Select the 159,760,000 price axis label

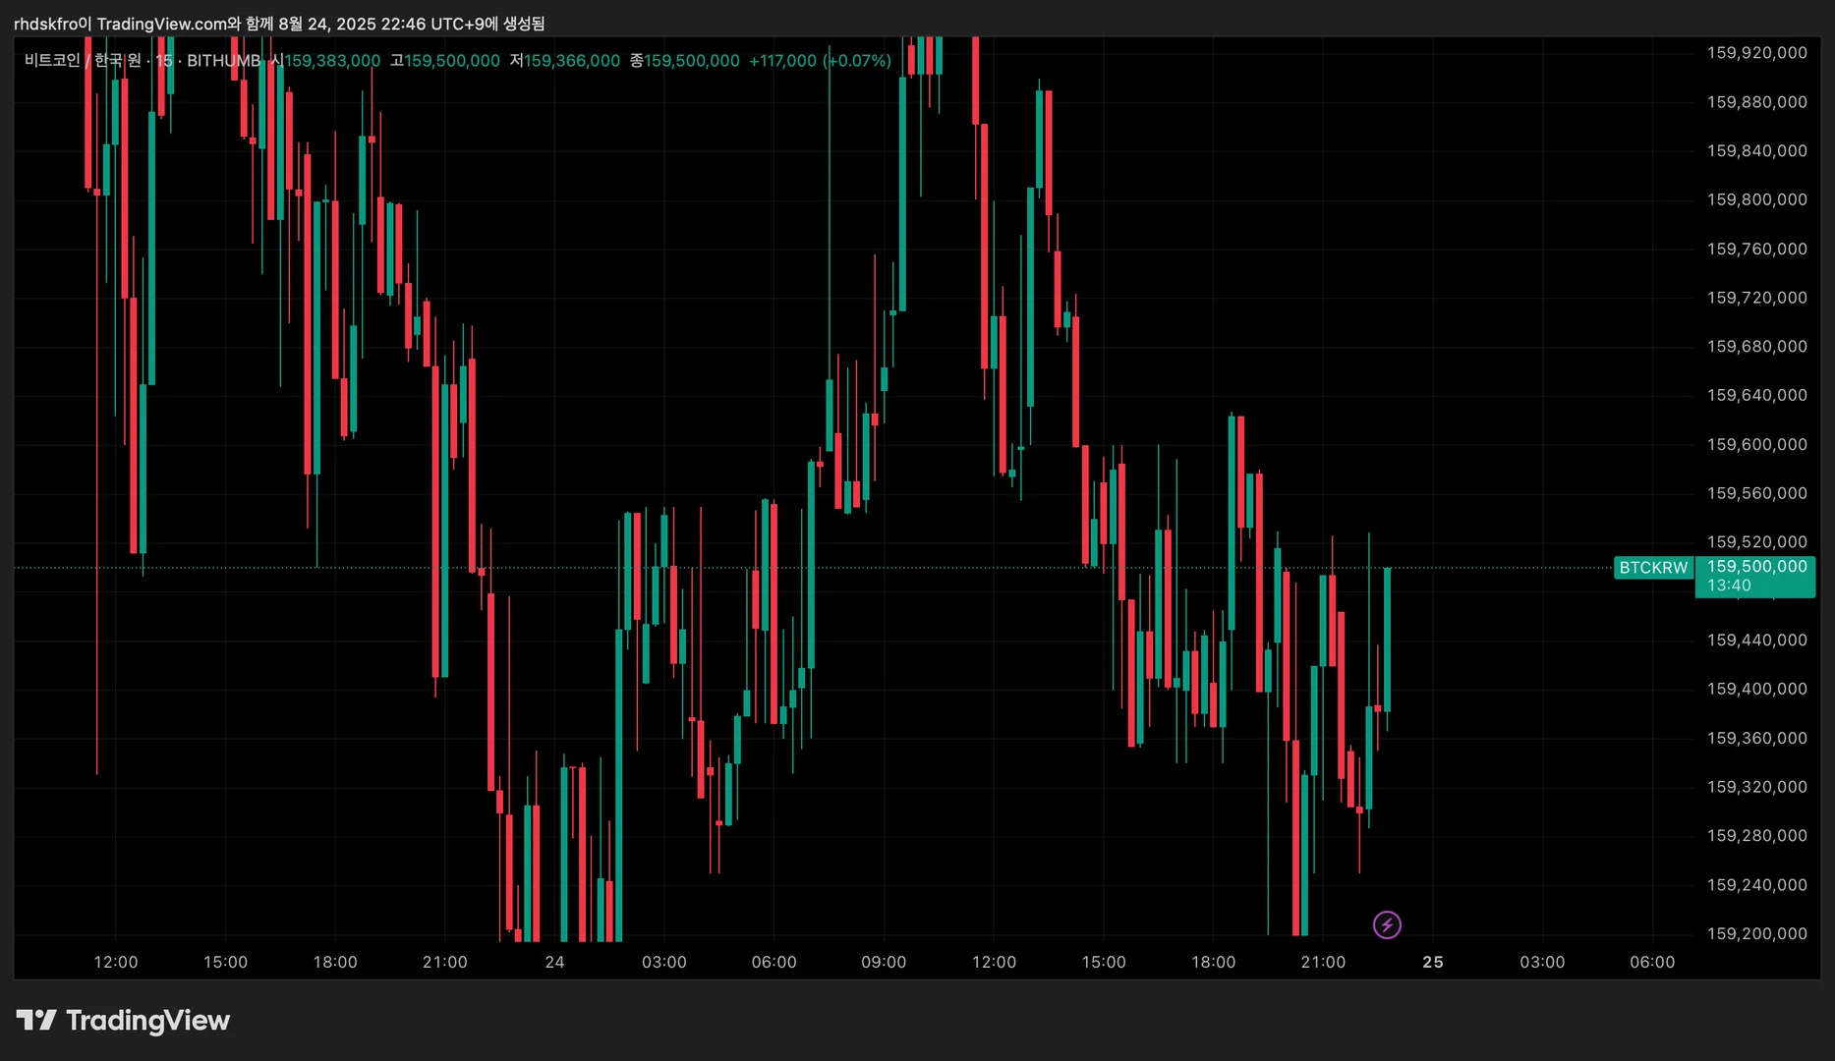1756,249
